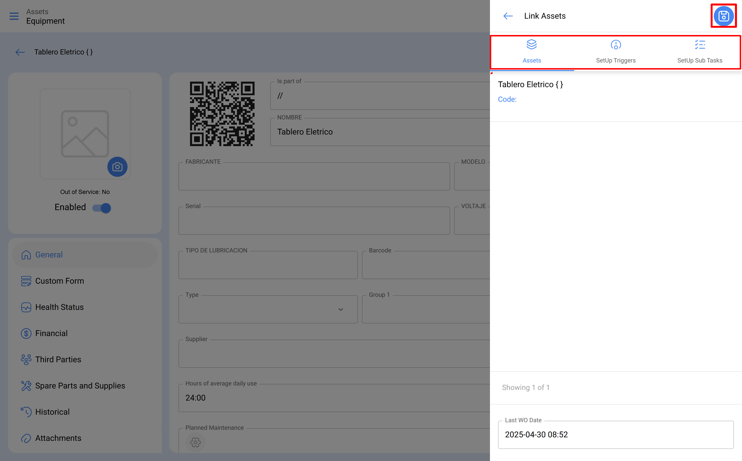Open the Type dropdown
The image size is (742, 461).
tap(268, 309)
